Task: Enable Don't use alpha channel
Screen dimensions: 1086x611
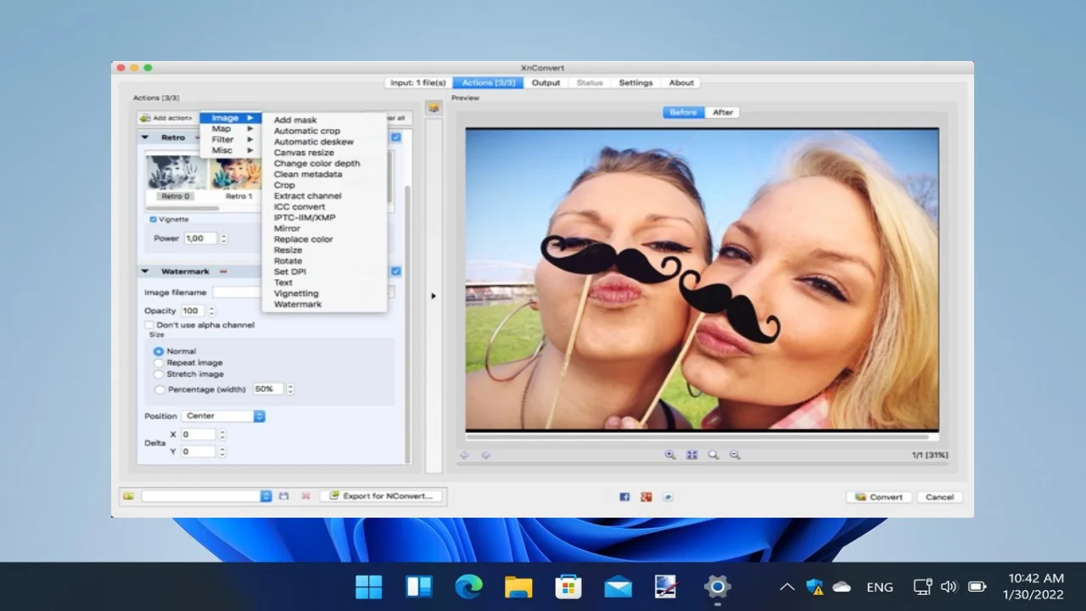Action: click(x=149, y=325)
